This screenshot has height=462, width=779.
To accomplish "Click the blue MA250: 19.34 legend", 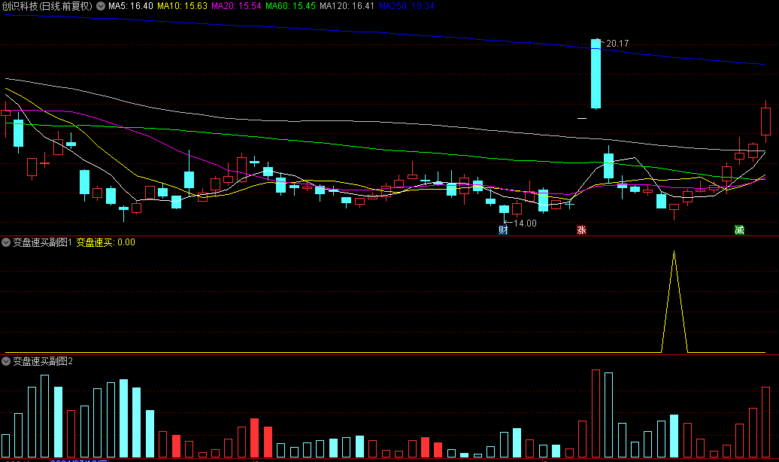I will 406,6.
